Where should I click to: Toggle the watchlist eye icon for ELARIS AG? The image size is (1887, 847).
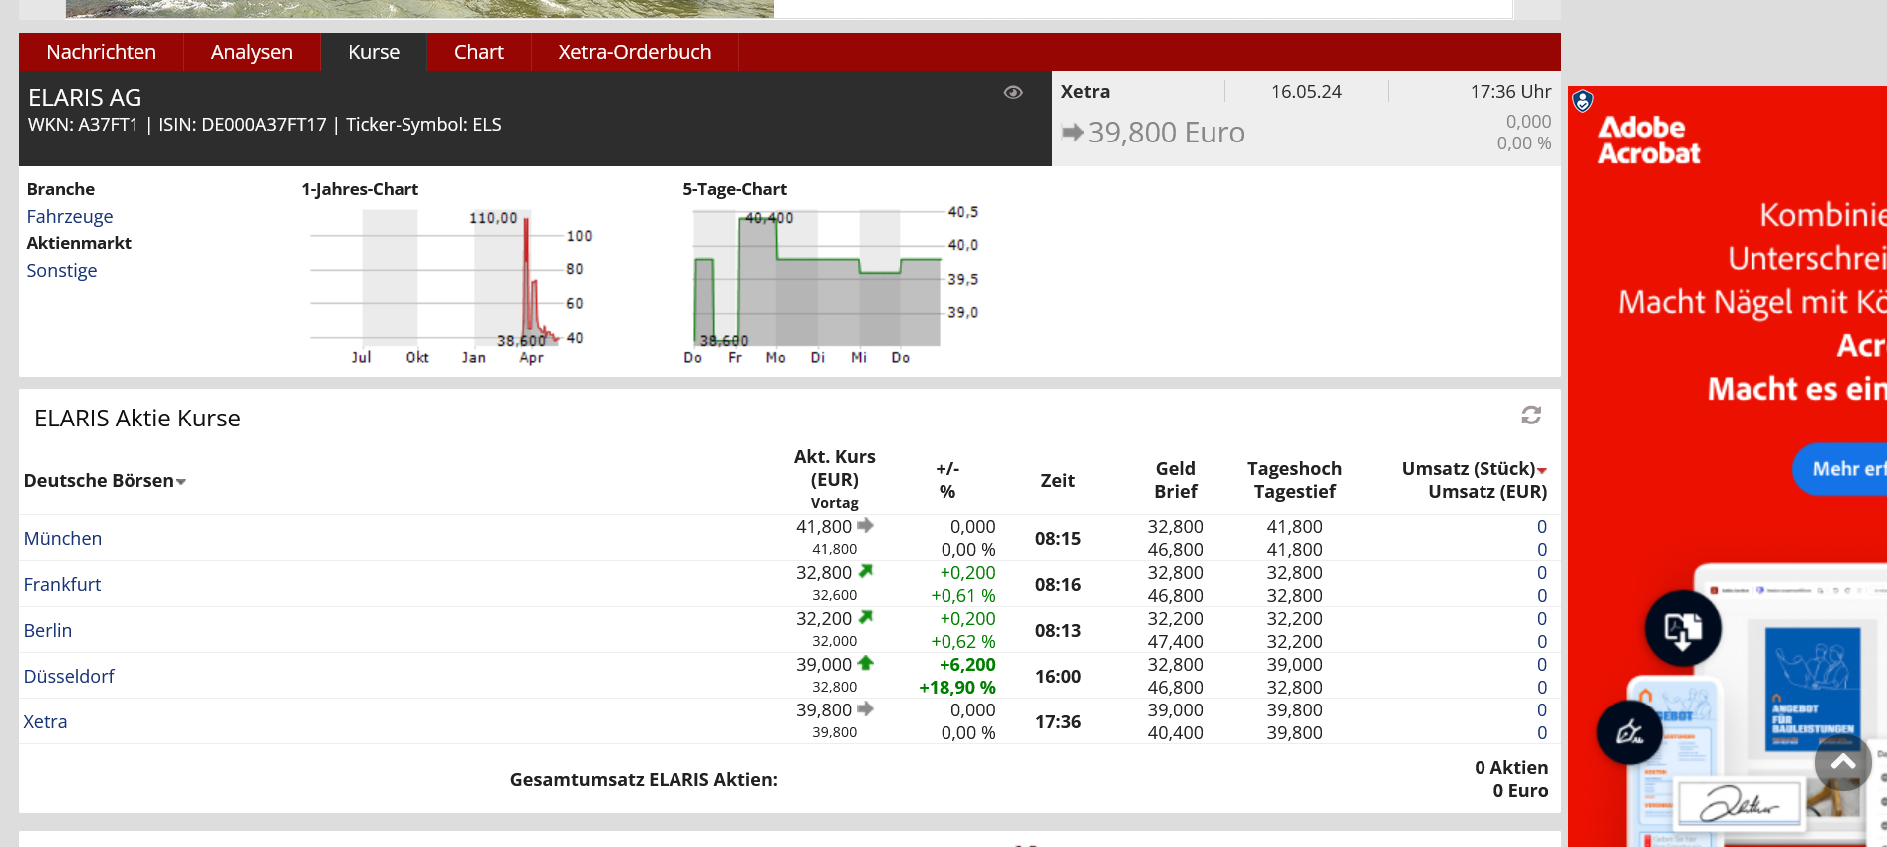[1013, 93]
